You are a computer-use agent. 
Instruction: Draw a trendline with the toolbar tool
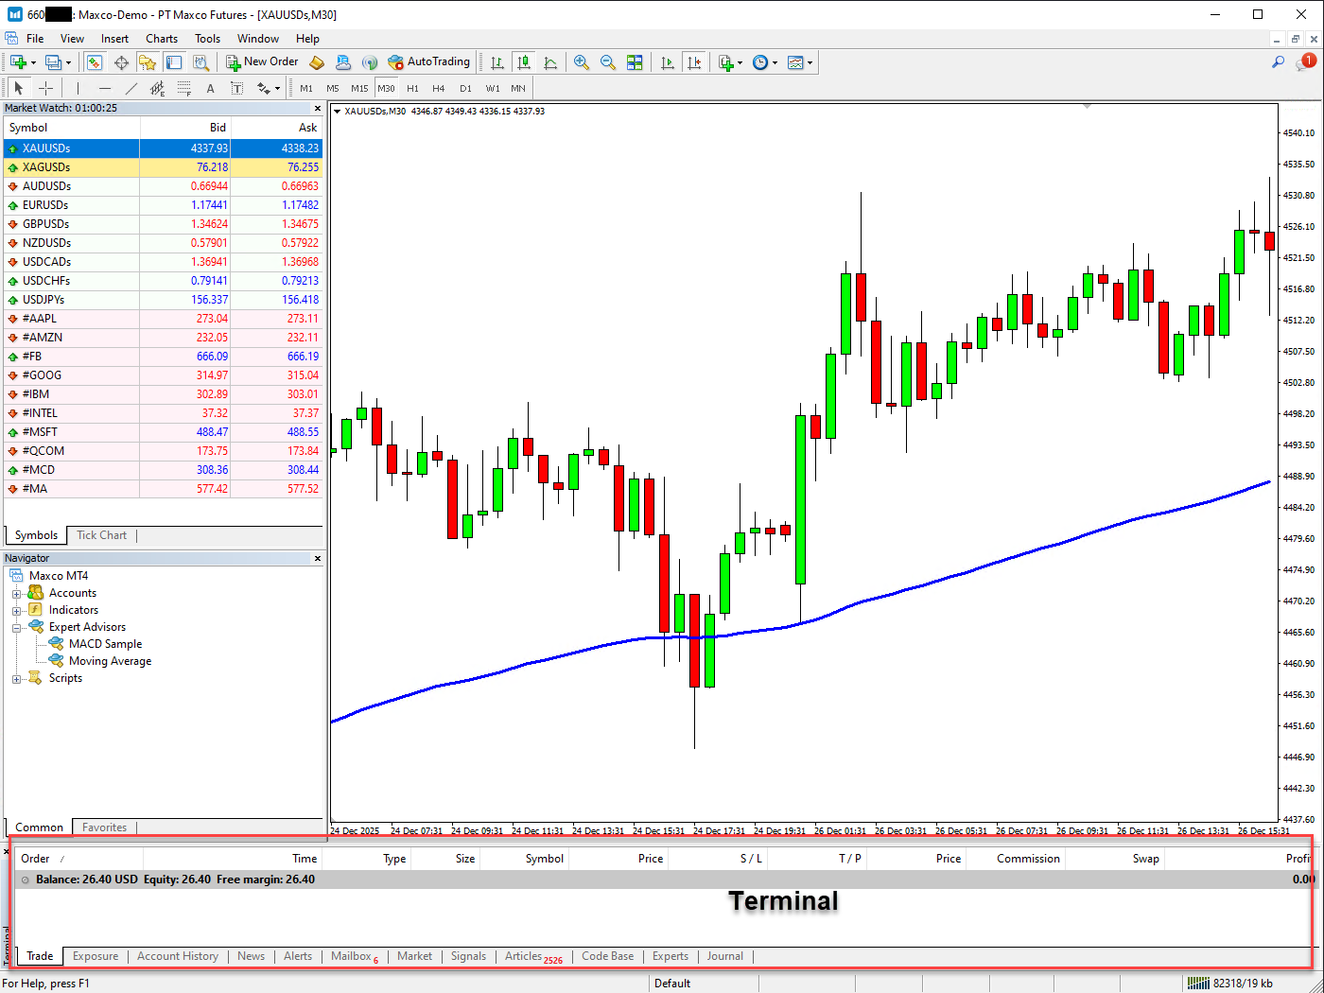[x=131, y=88]
